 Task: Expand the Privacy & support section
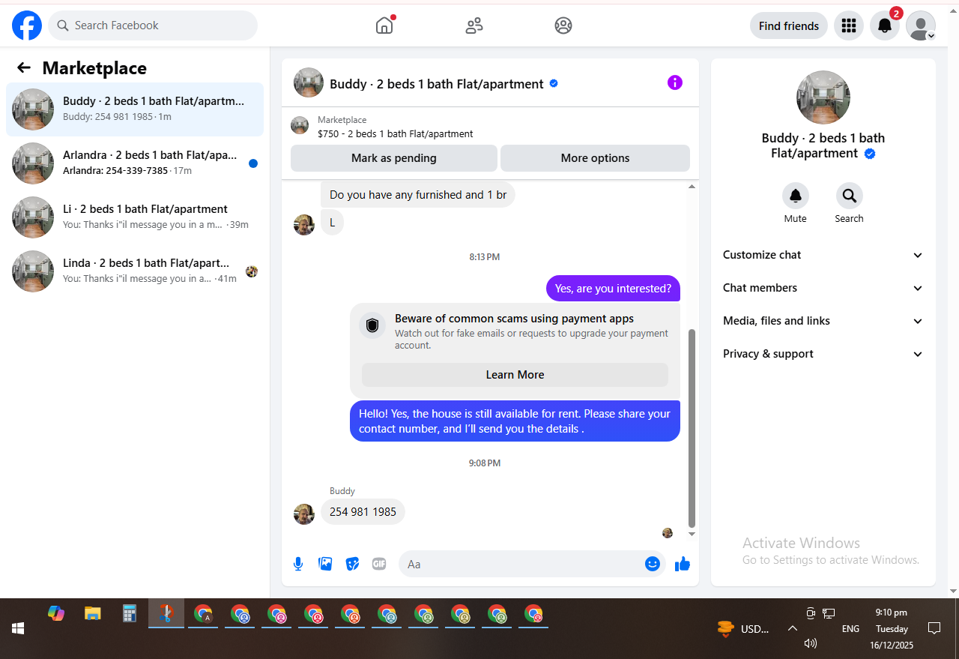point(823,354)
